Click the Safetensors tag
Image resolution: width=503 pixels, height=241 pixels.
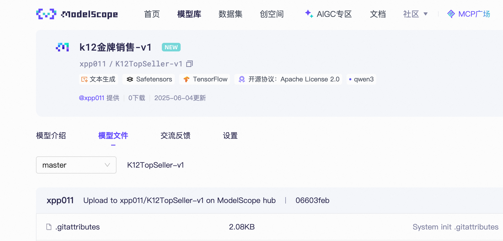pos(149,79)
